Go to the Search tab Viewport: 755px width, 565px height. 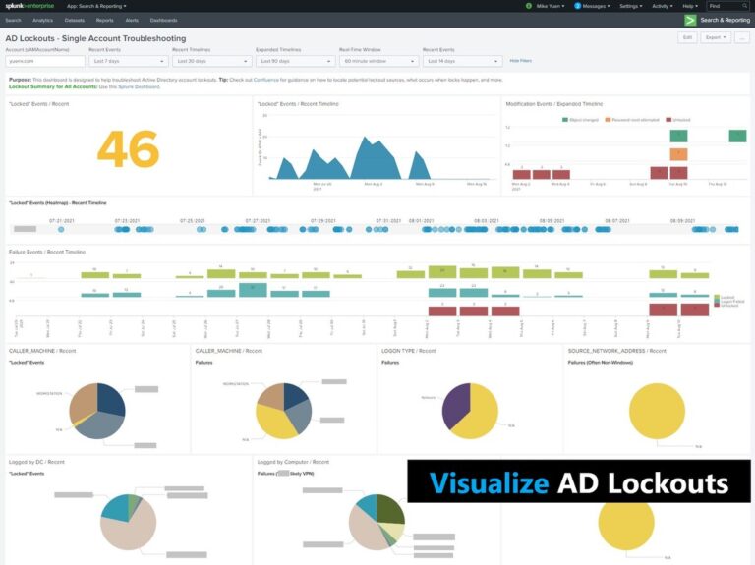tap(13, 21)
